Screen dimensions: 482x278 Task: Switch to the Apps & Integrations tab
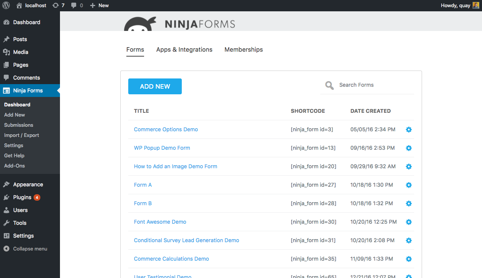[x=184, y=49]
